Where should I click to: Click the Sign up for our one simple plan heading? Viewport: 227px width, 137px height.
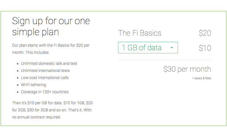[x=51, y=26]
